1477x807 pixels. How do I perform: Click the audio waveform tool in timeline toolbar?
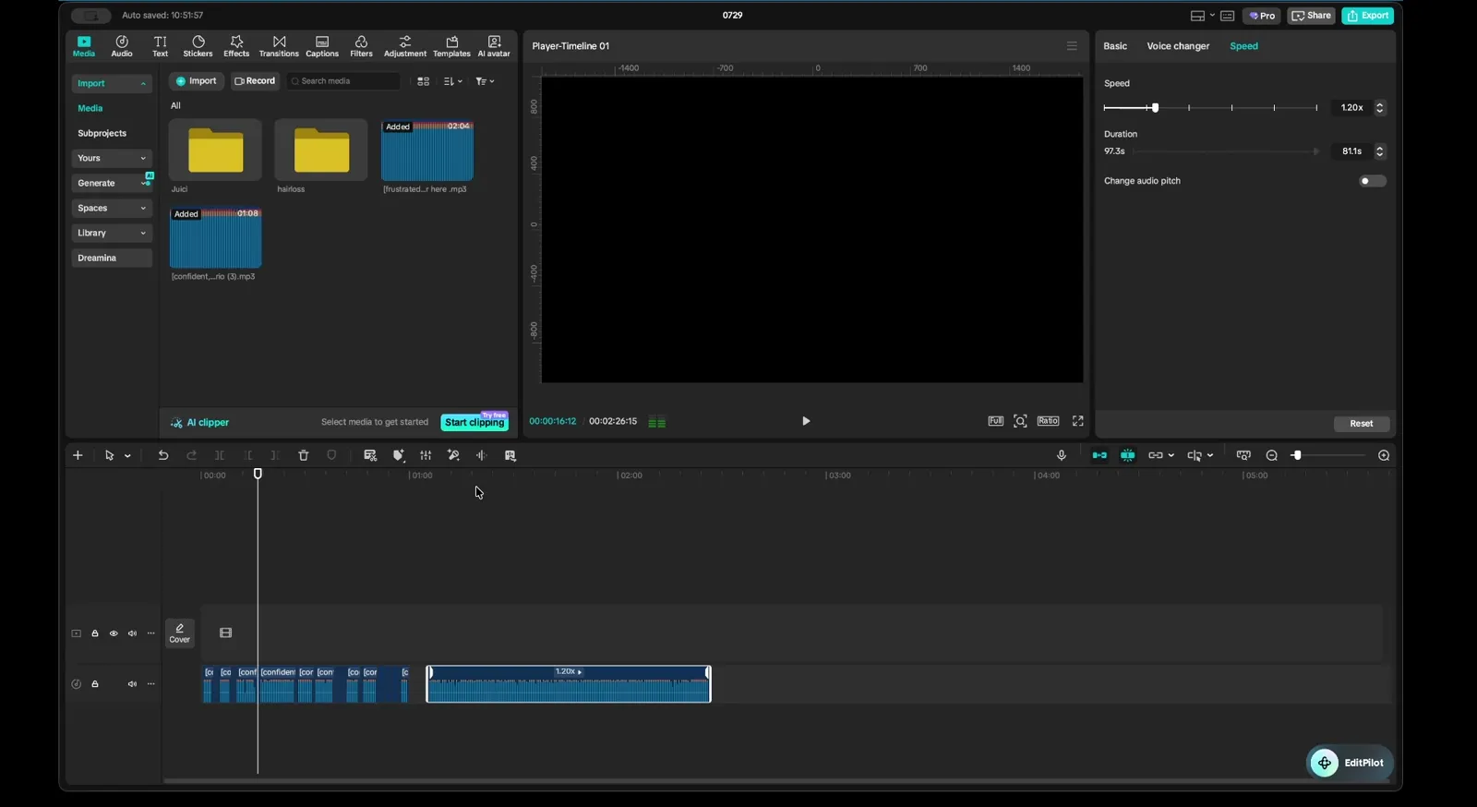tap(481, 455)
